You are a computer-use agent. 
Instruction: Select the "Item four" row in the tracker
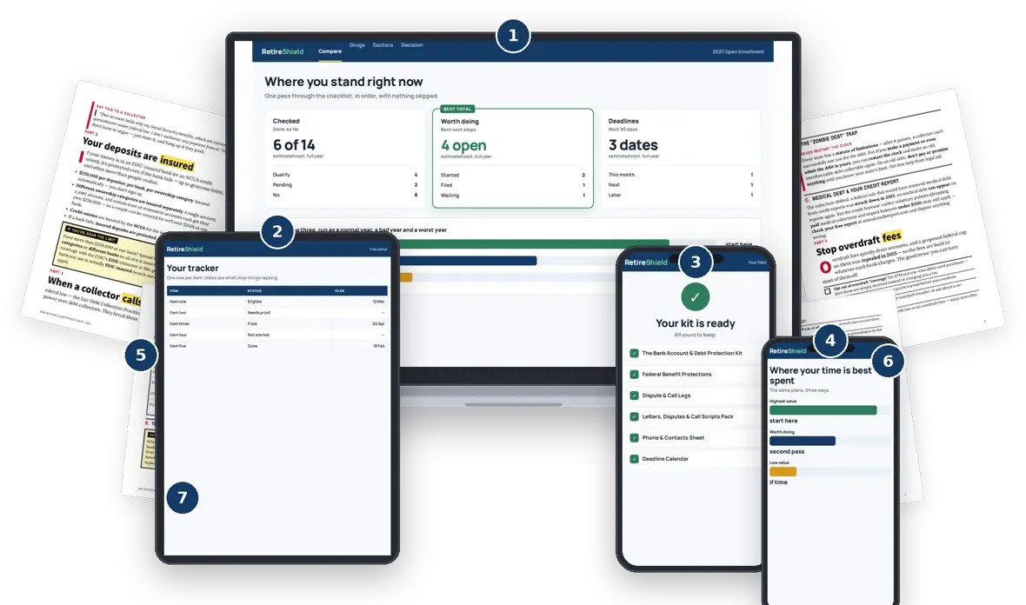pos(276,335)
